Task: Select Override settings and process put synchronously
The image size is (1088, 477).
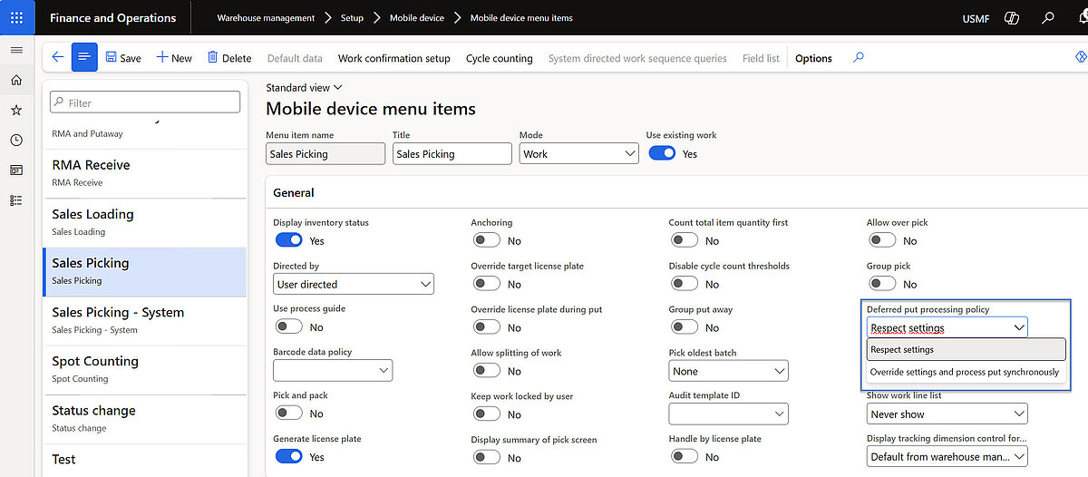Action: point(964,372)
